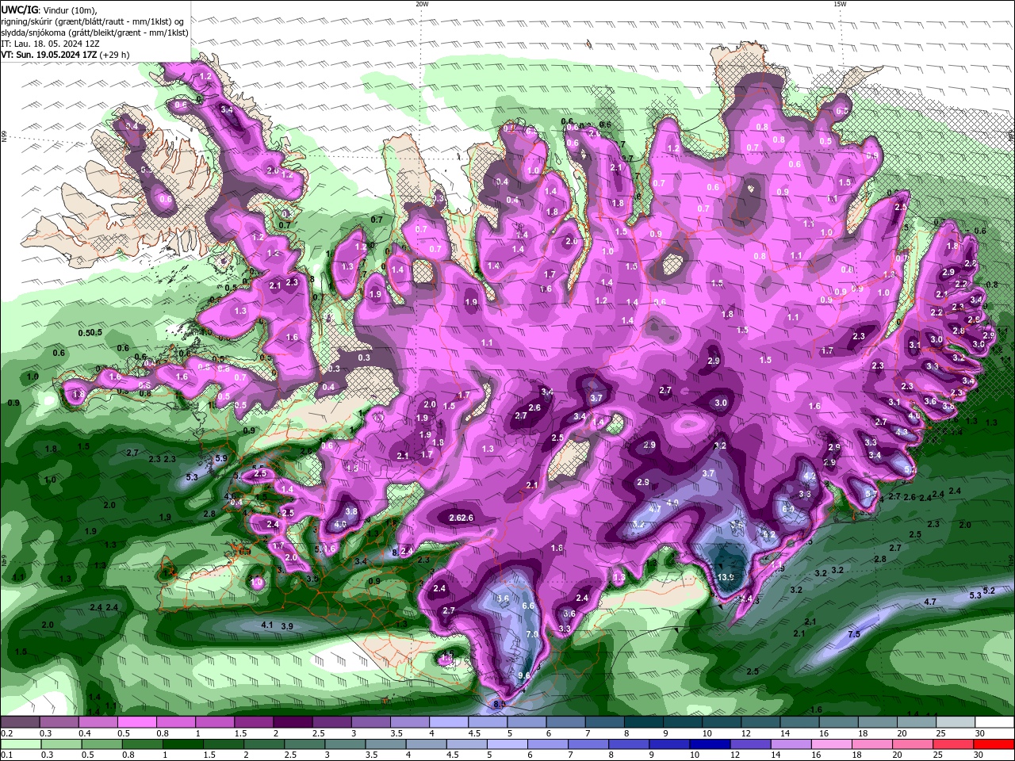Click the 'slydda/snjókoma' legend description line
Image resolution: width=1015 pixels, height=761 pixels.
pyautogui.click(x=94, y=33)
